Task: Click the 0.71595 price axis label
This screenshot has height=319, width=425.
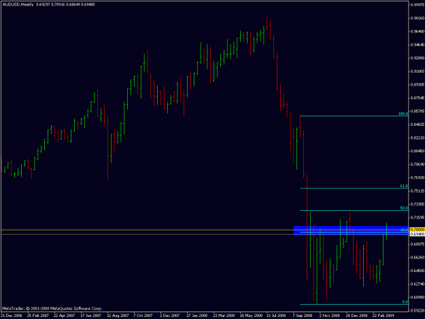Action: point(418,218)
